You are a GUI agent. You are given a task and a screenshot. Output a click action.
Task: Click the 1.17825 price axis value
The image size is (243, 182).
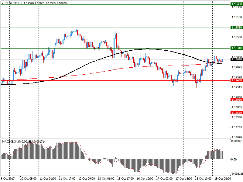[237, 67]
